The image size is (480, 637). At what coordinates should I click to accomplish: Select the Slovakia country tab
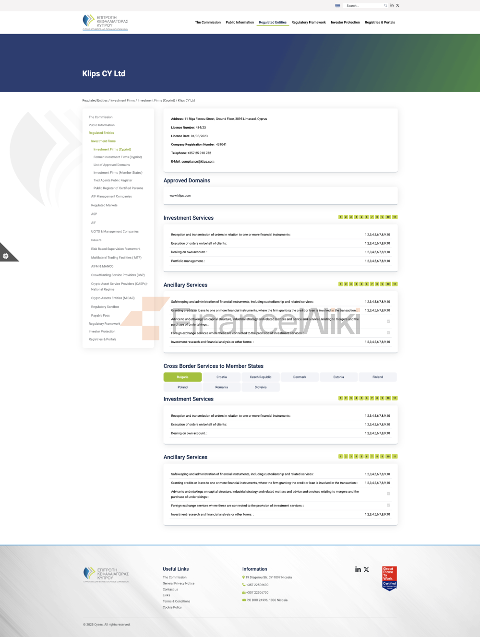coord(261,387)
